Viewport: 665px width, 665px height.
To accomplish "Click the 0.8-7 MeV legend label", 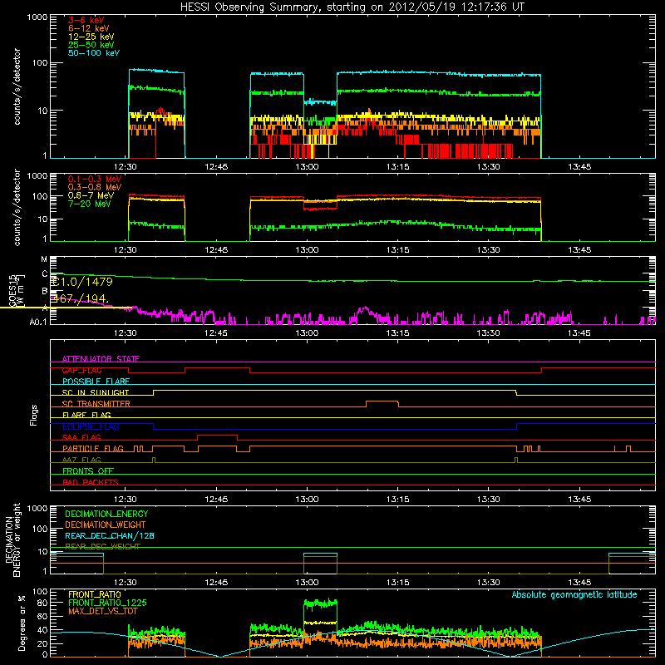I will (91, 195).
